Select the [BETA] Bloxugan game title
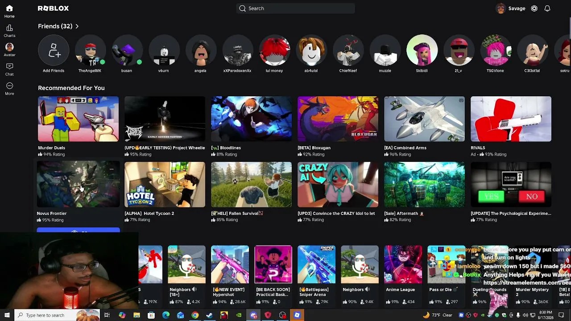The width and height of the screenshot is (571, 321). 314,148
